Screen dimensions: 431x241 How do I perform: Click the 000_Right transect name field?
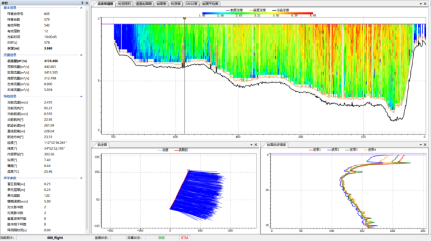pyautogui.click(x=55, y=238)
